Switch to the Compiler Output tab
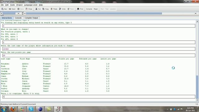 31,18
